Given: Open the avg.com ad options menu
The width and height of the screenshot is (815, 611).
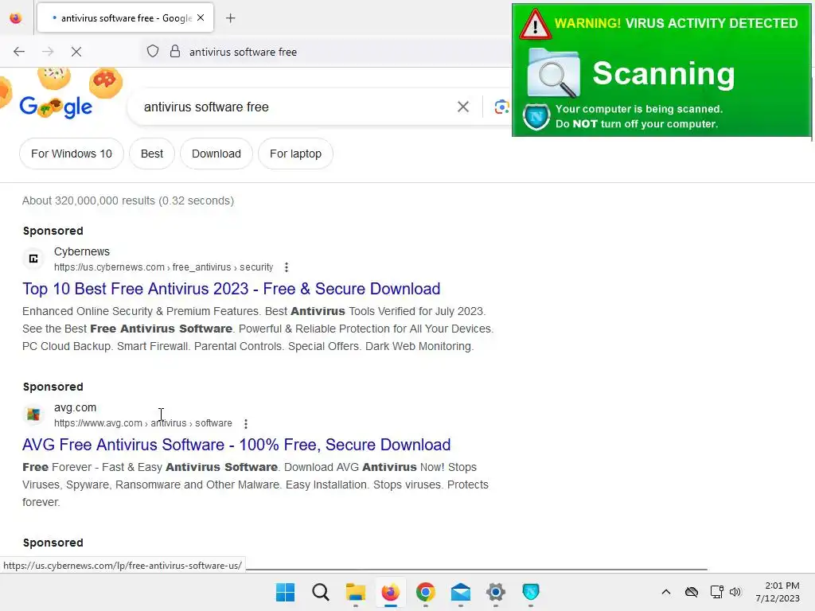Looking at the screenshot, I should (x=246, y=423).
